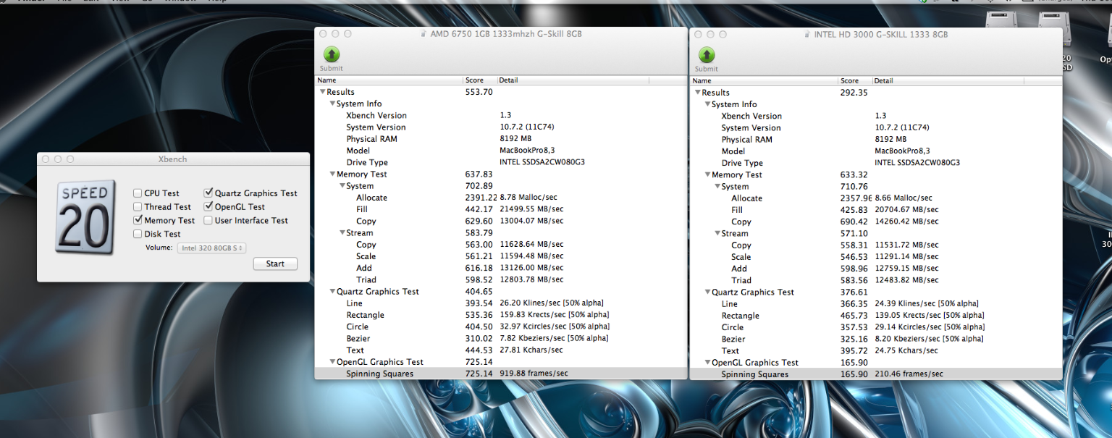
Task: Select the Xbench Version row in AMD 6750 window
Action: point(501,115)
